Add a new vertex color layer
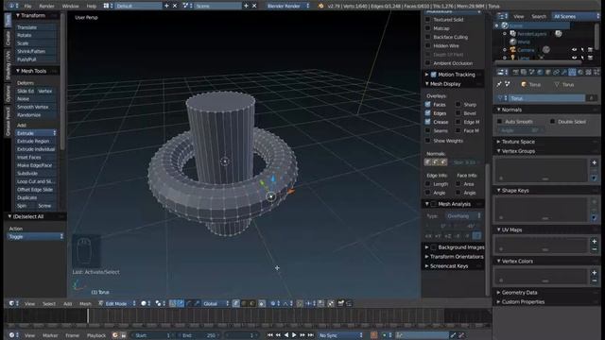605x340 pixels. 595,273
